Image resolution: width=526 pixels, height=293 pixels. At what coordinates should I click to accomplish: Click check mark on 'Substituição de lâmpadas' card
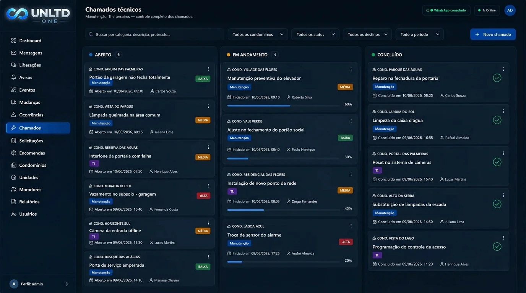(497, 204)
